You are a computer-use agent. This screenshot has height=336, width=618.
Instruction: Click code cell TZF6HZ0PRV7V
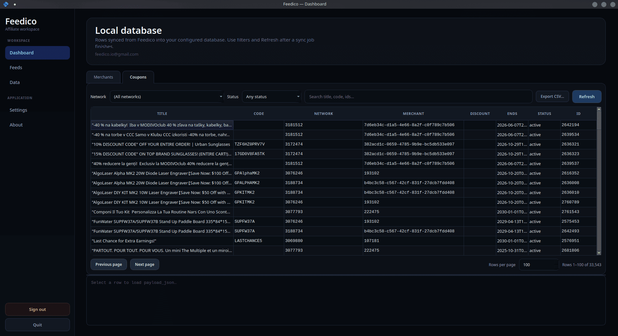[259, 144]
